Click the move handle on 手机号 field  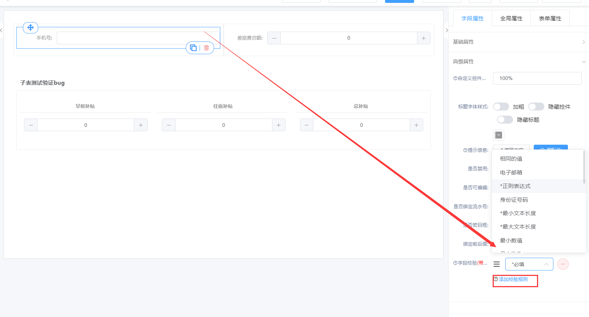31,28
